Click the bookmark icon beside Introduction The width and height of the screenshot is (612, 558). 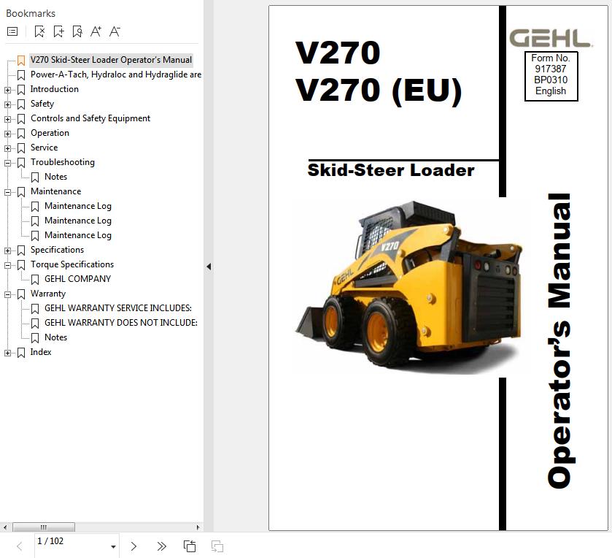click(x=21, y=90)
